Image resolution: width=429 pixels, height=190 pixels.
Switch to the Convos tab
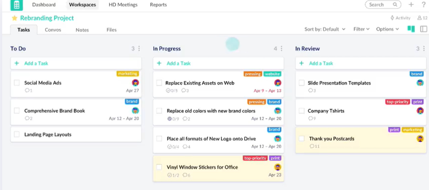pyautogui.click(x=53, y=30)
